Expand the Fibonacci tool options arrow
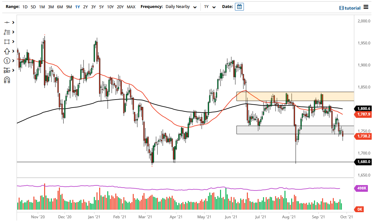Screen dimensions: 373x224 pyautogui.click(x=13, y=32)
